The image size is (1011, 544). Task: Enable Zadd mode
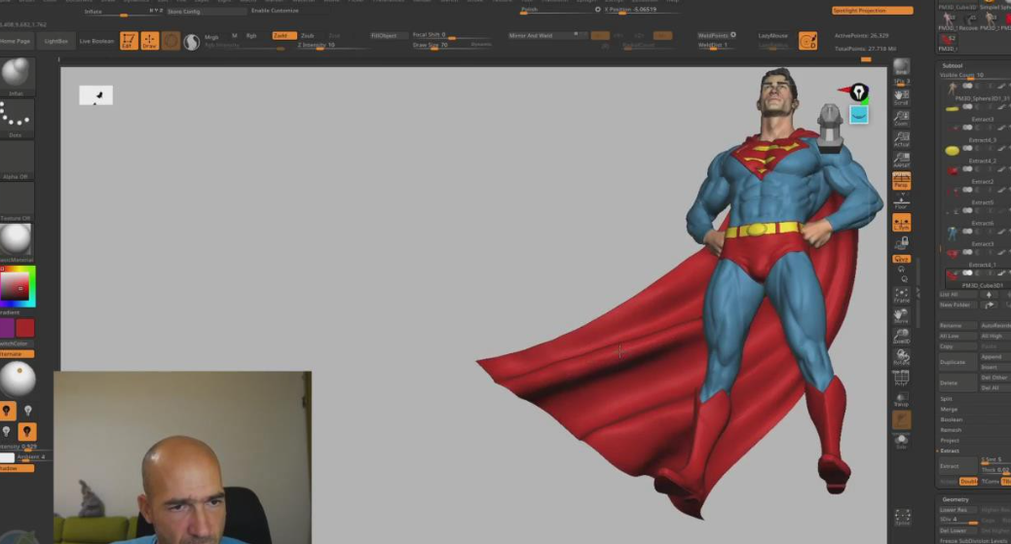(x=284, y=35)
